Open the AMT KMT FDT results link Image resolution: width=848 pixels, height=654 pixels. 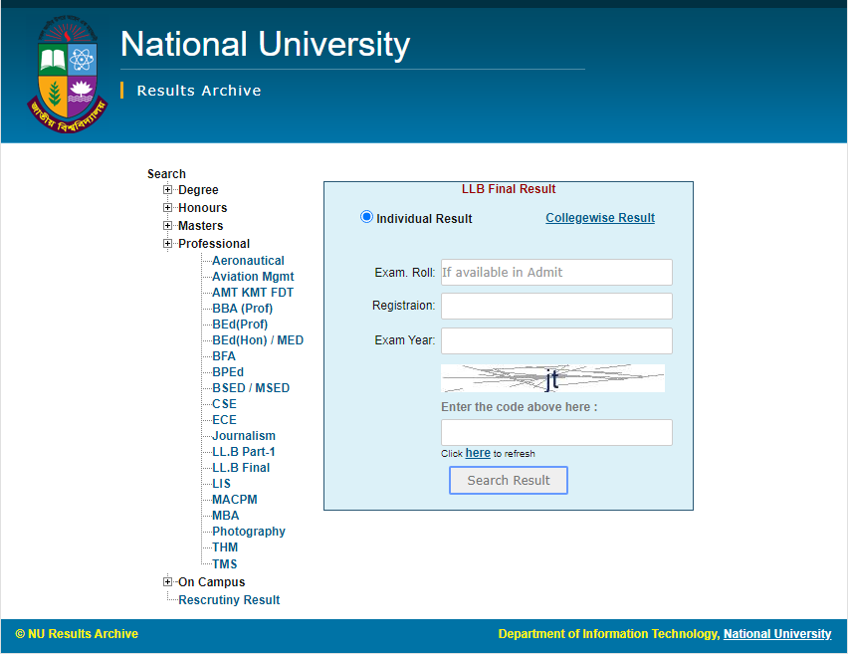point(253,293)
